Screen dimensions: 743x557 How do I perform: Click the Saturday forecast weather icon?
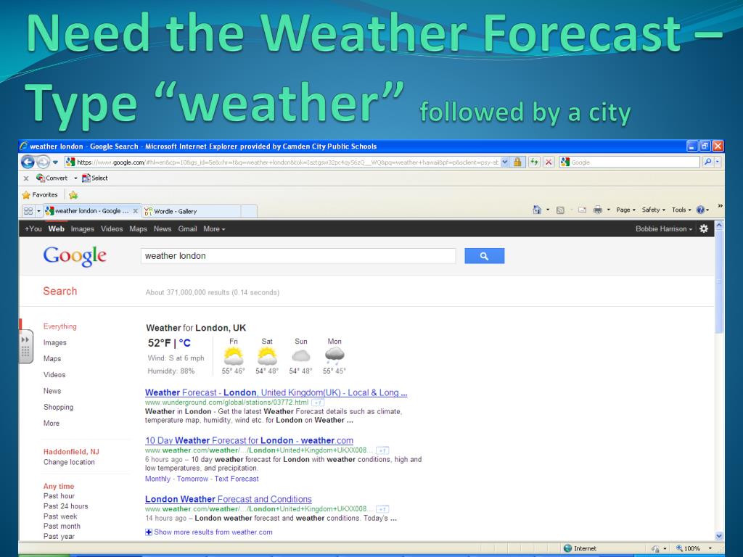pyautogui.click(x=267, y=355)
